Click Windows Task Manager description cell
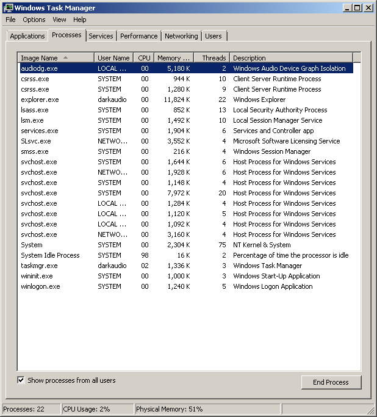377x417 pixels. (x=268, y=266)
